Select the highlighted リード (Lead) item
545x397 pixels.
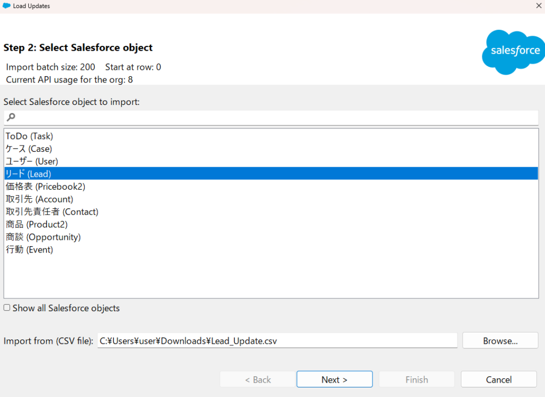click(28, 174)
